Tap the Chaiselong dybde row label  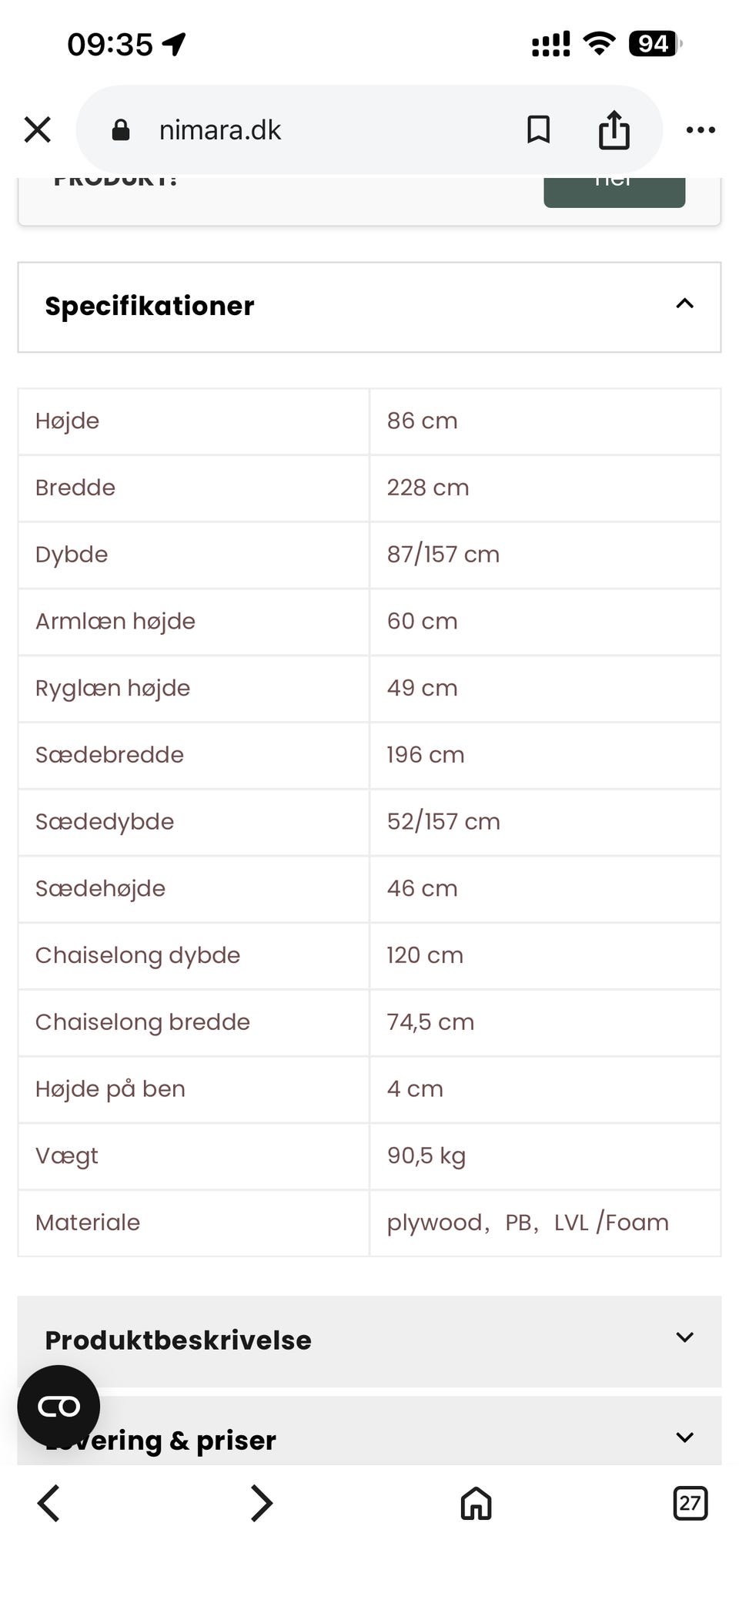point(138,955)
